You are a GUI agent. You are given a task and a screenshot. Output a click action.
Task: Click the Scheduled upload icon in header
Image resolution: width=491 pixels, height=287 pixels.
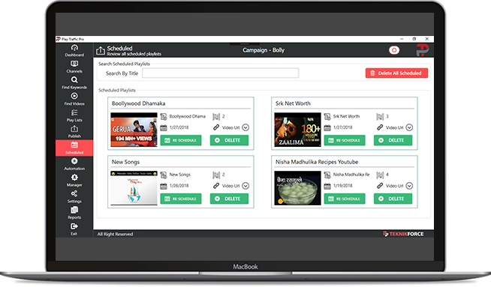[x=100, y=50]
